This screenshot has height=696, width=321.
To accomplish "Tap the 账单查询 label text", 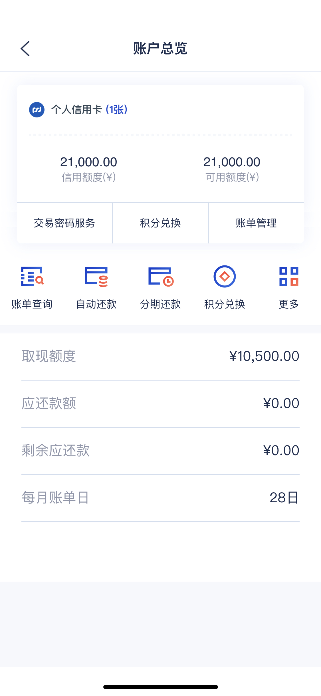I will (32, 304).
